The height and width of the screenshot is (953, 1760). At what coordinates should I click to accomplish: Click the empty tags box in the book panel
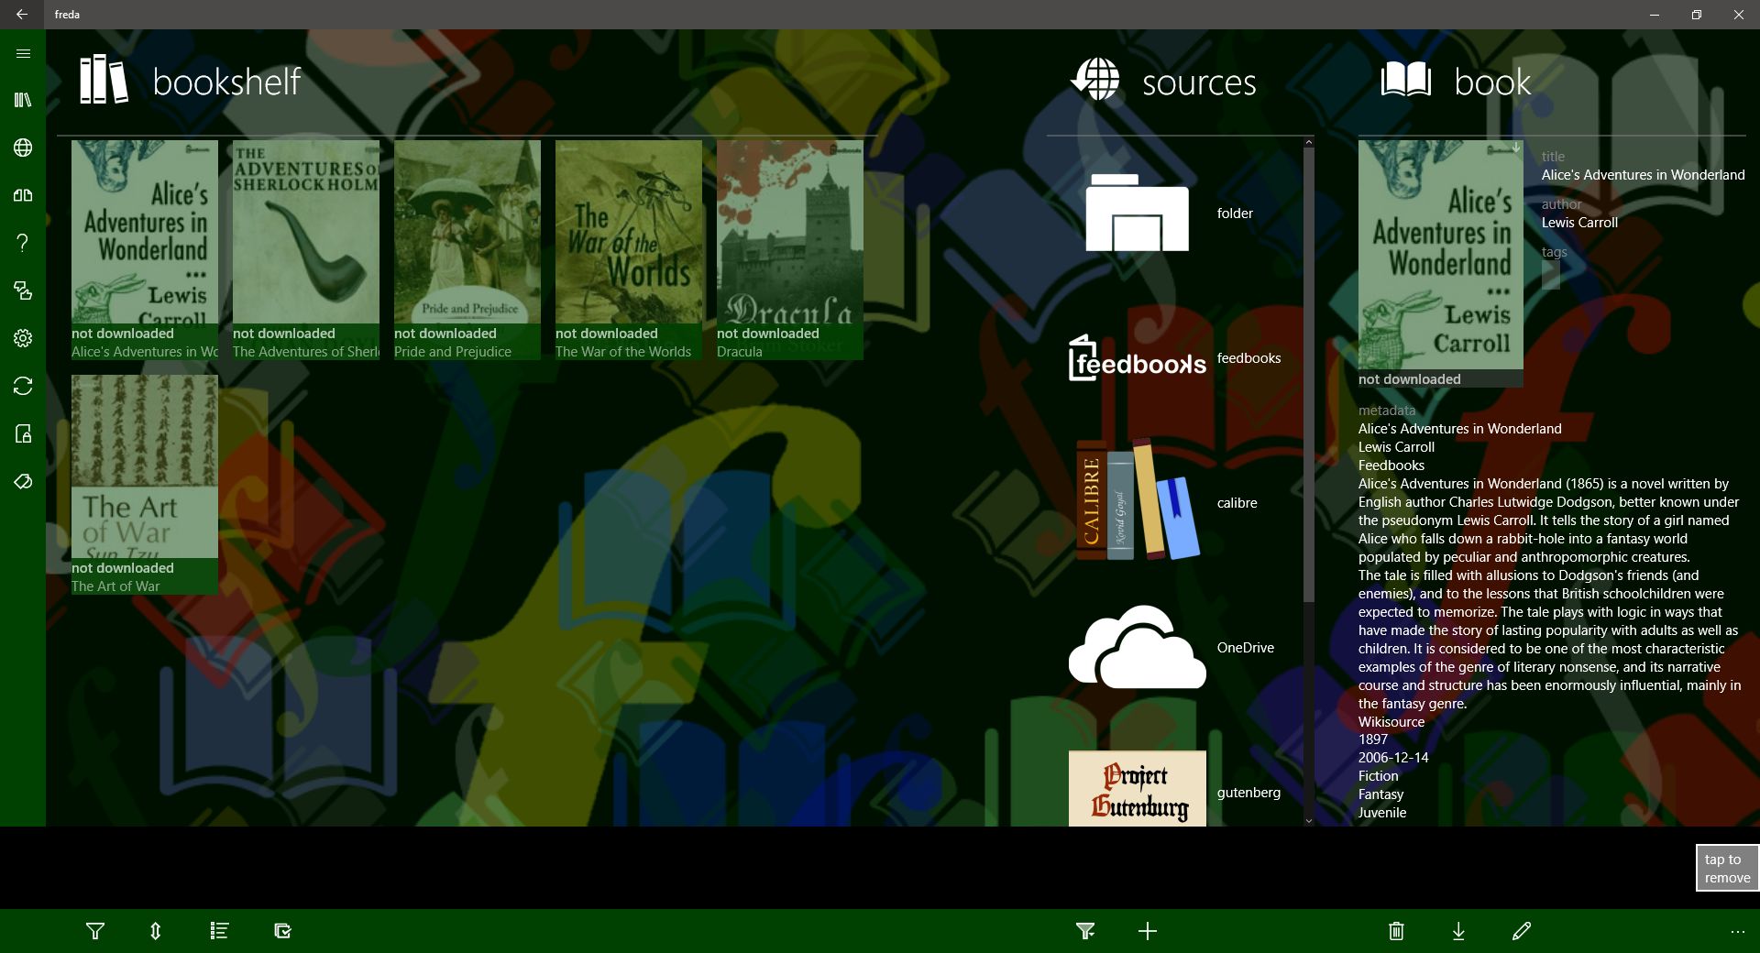coord(1551,275)
